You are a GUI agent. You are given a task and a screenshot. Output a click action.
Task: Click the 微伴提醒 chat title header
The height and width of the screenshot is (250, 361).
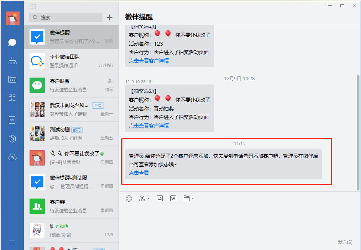(139, 17)
